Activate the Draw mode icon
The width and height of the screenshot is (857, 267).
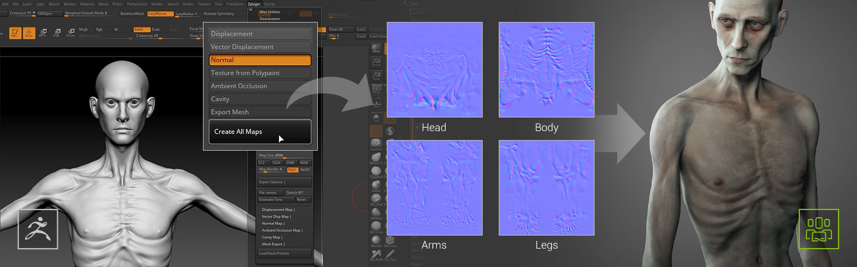28,32
